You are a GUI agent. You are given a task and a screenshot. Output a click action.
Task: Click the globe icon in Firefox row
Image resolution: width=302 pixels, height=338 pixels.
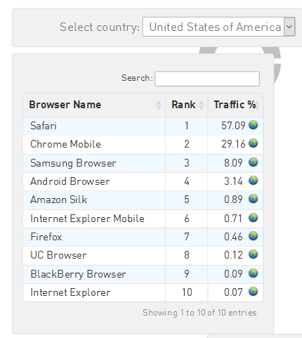pyautogui.click(x=253, y=236)
